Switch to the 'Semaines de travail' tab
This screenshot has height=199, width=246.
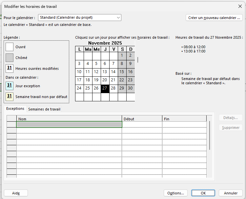coord(44,109)
